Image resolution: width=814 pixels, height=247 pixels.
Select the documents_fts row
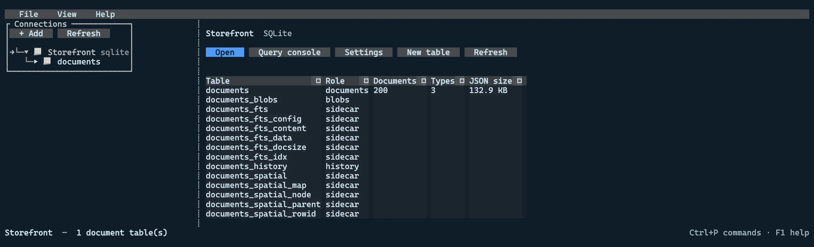[366, 109]
